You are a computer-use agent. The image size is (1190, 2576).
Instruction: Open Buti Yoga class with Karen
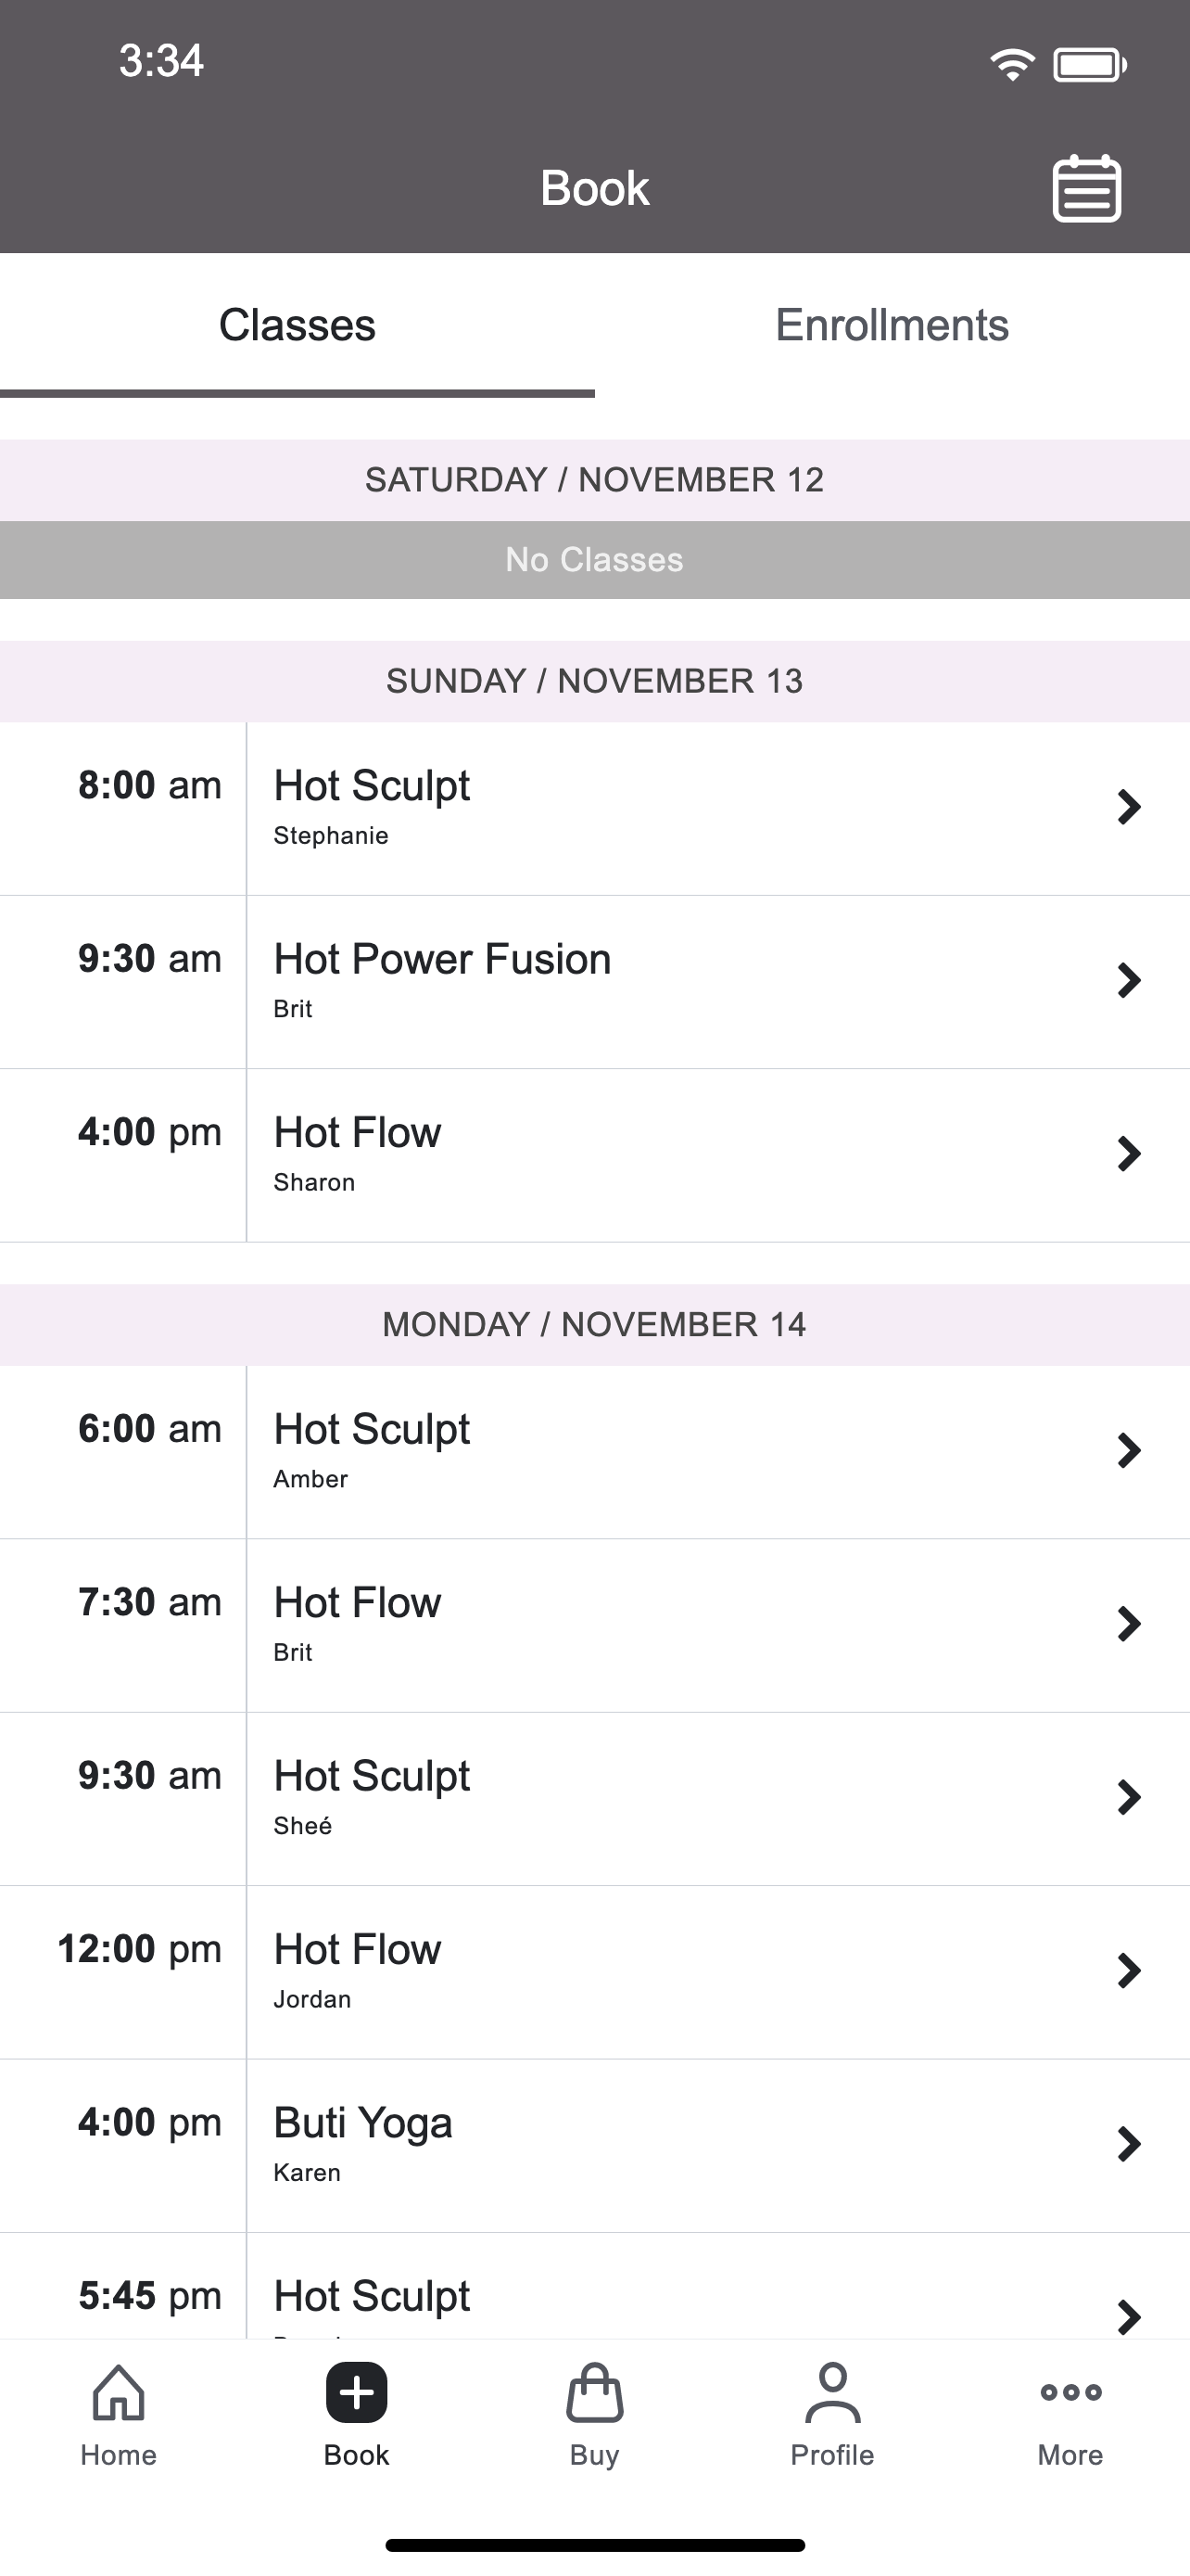[594, 2146]
